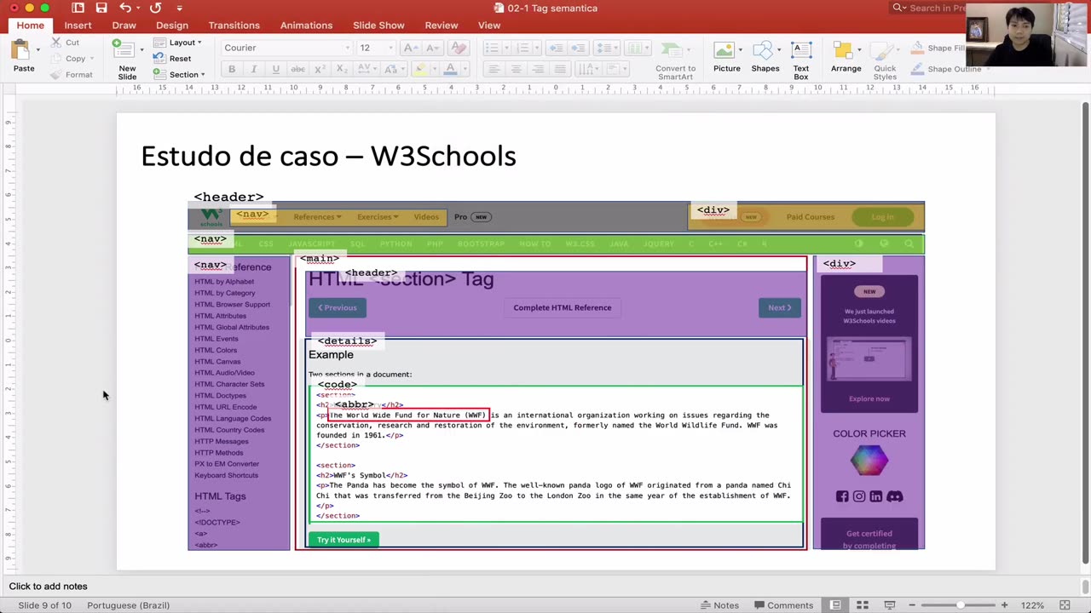Decrease font size with smaller A
1091x613 pixels.
click(x=432, y=48)
